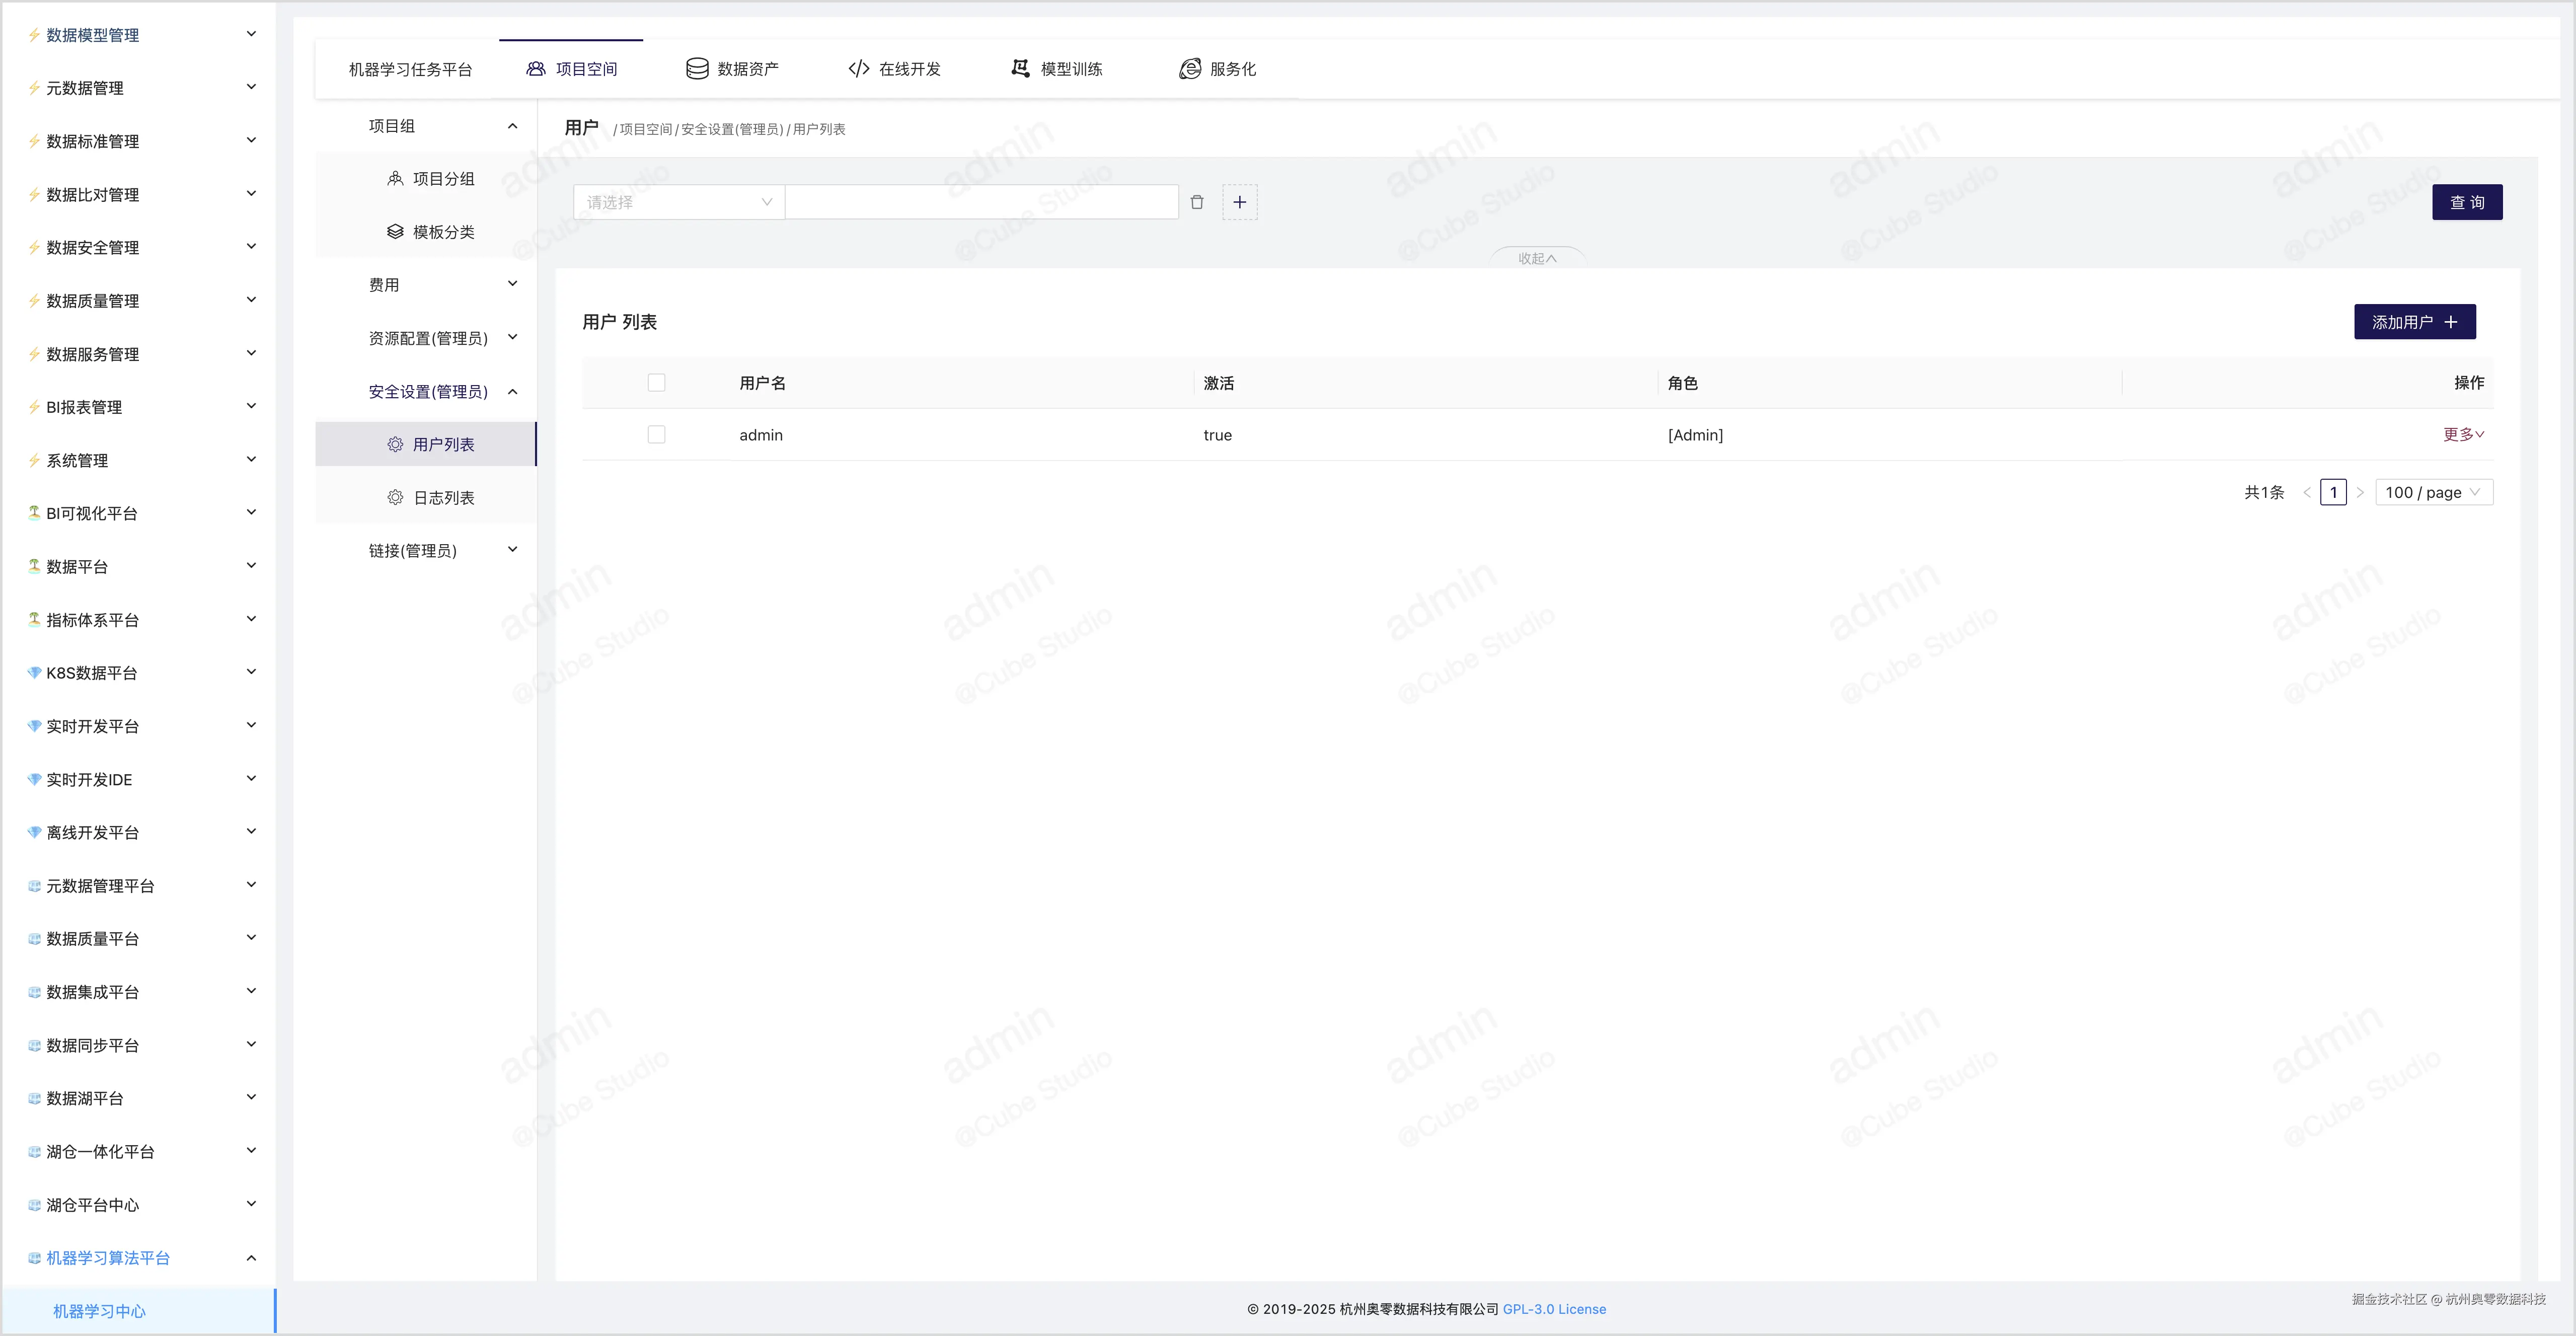Click the 服务化 icon in top navigation

[1189, 69]
